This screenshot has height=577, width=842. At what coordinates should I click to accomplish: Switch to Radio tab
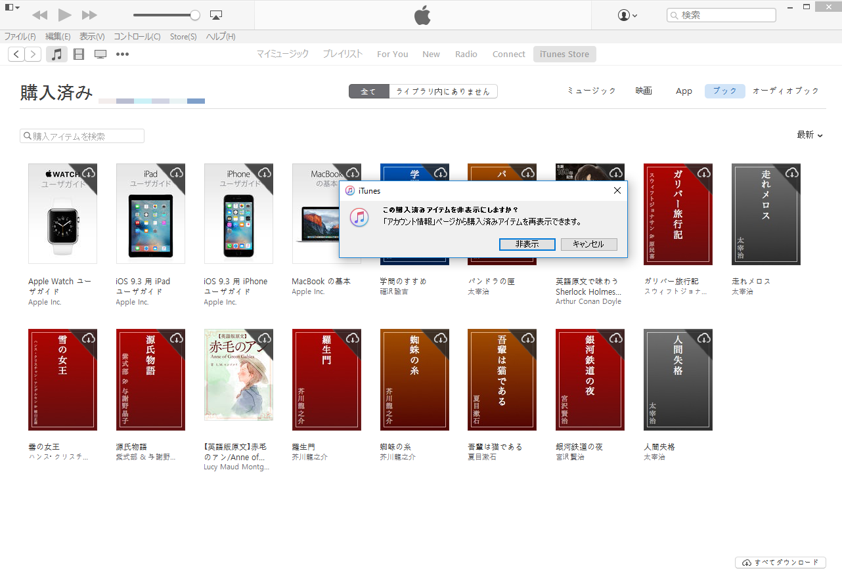[x=466, y=54]
